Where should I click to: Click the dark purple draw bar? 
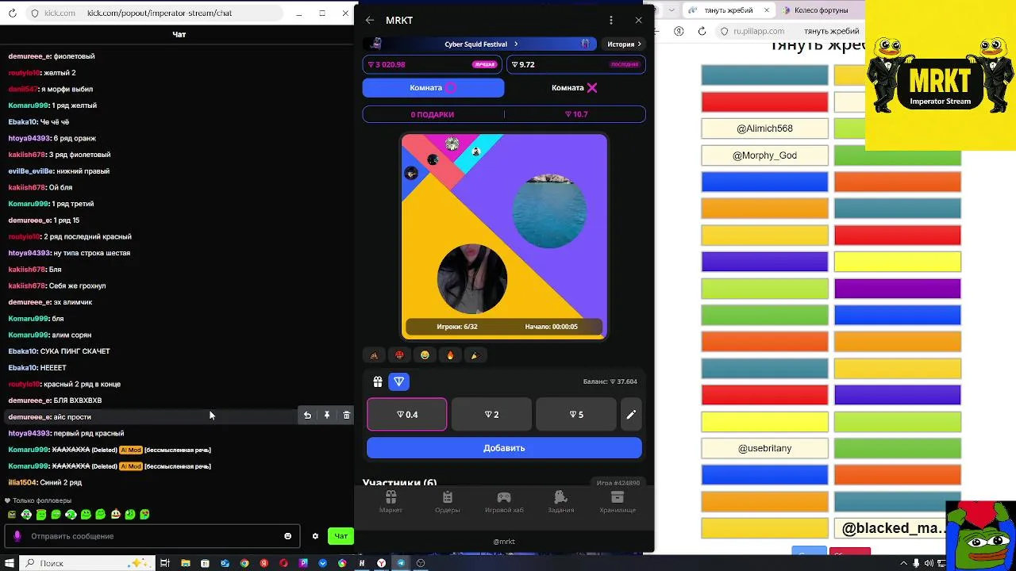(898, 288)
